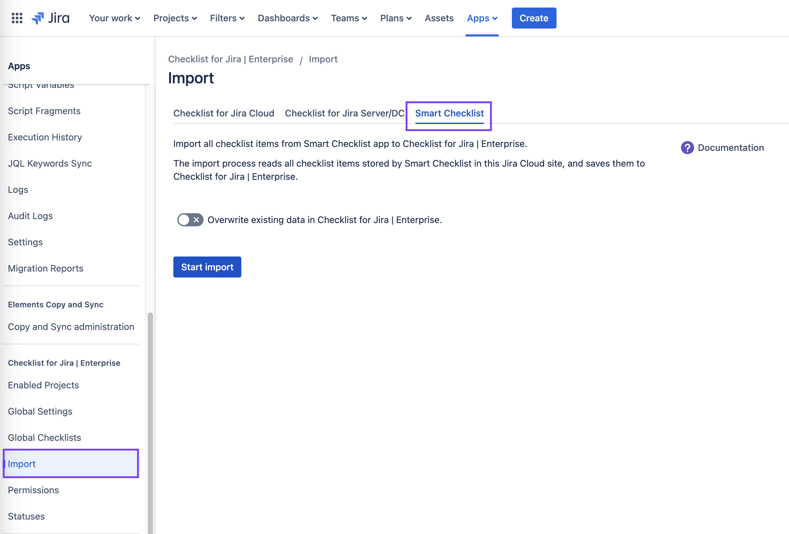Switch to Checklist for Jira Server/DC tab
Viewport: 789px width, 534px height.
pos(344,113)
